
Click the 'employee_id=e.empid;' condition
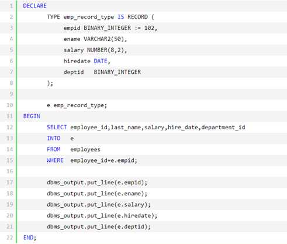(104, 161)
